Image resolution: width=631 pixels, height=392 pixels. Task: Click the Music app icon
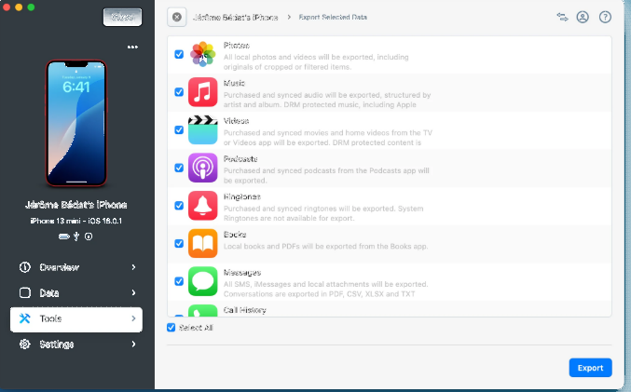click(x=203, y=92)
